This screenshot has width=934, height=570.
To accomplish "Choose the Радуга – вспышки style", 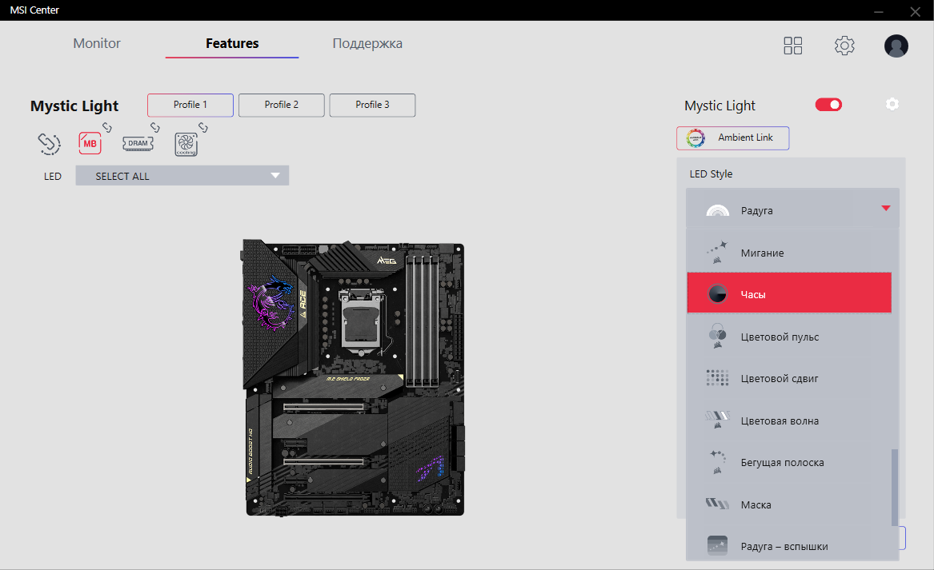I will [789, 546].
